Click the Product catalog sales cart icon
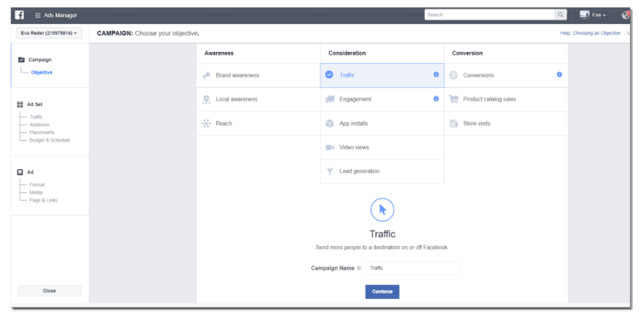 453,99
